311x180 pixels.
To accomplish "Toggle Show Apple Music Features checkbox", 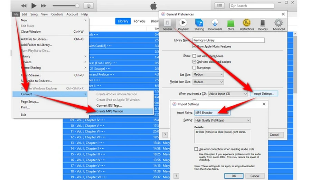I will coord(194,46).
